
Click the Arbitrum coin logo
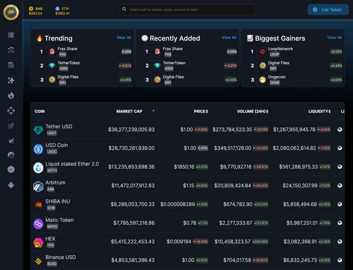[38, 186]
